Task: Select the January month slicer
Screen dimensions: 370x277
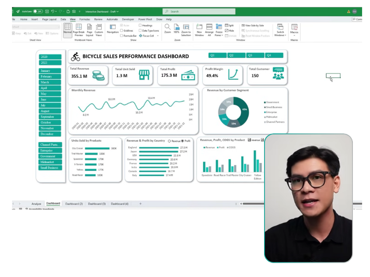Action: click(x=50, y=71)
